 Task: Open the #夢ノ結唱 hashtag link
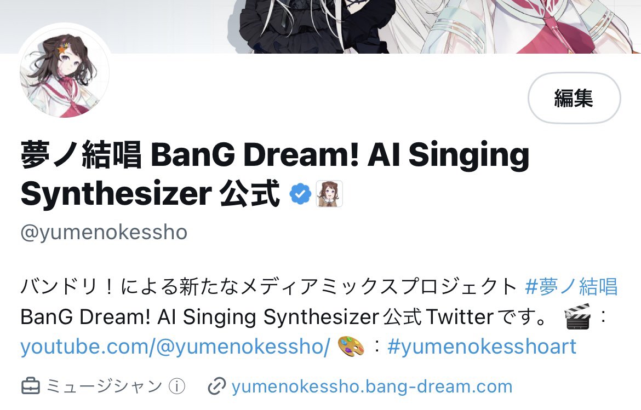tap(571, 286)
